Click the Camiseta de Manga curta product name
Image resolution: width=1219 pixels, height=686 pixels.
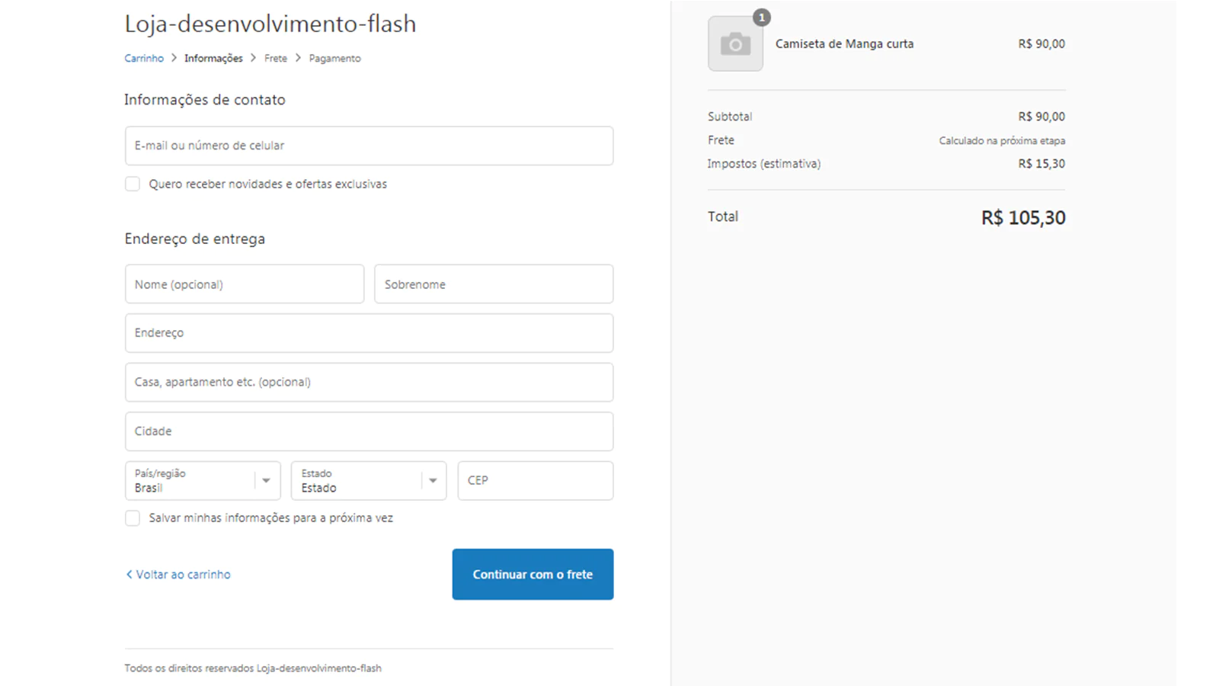[x=844, y=44]
